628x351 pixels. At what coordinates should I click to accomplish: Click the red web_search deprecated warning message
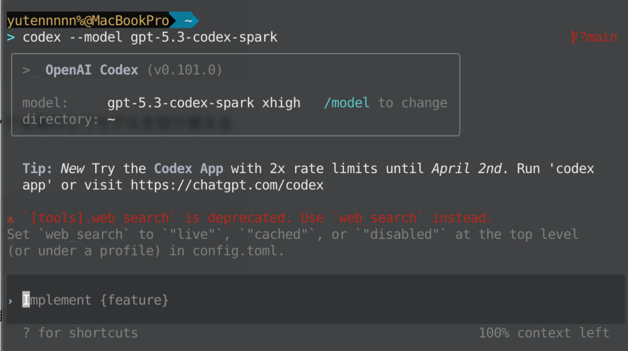pyautogui.click(x=258, y=218)
